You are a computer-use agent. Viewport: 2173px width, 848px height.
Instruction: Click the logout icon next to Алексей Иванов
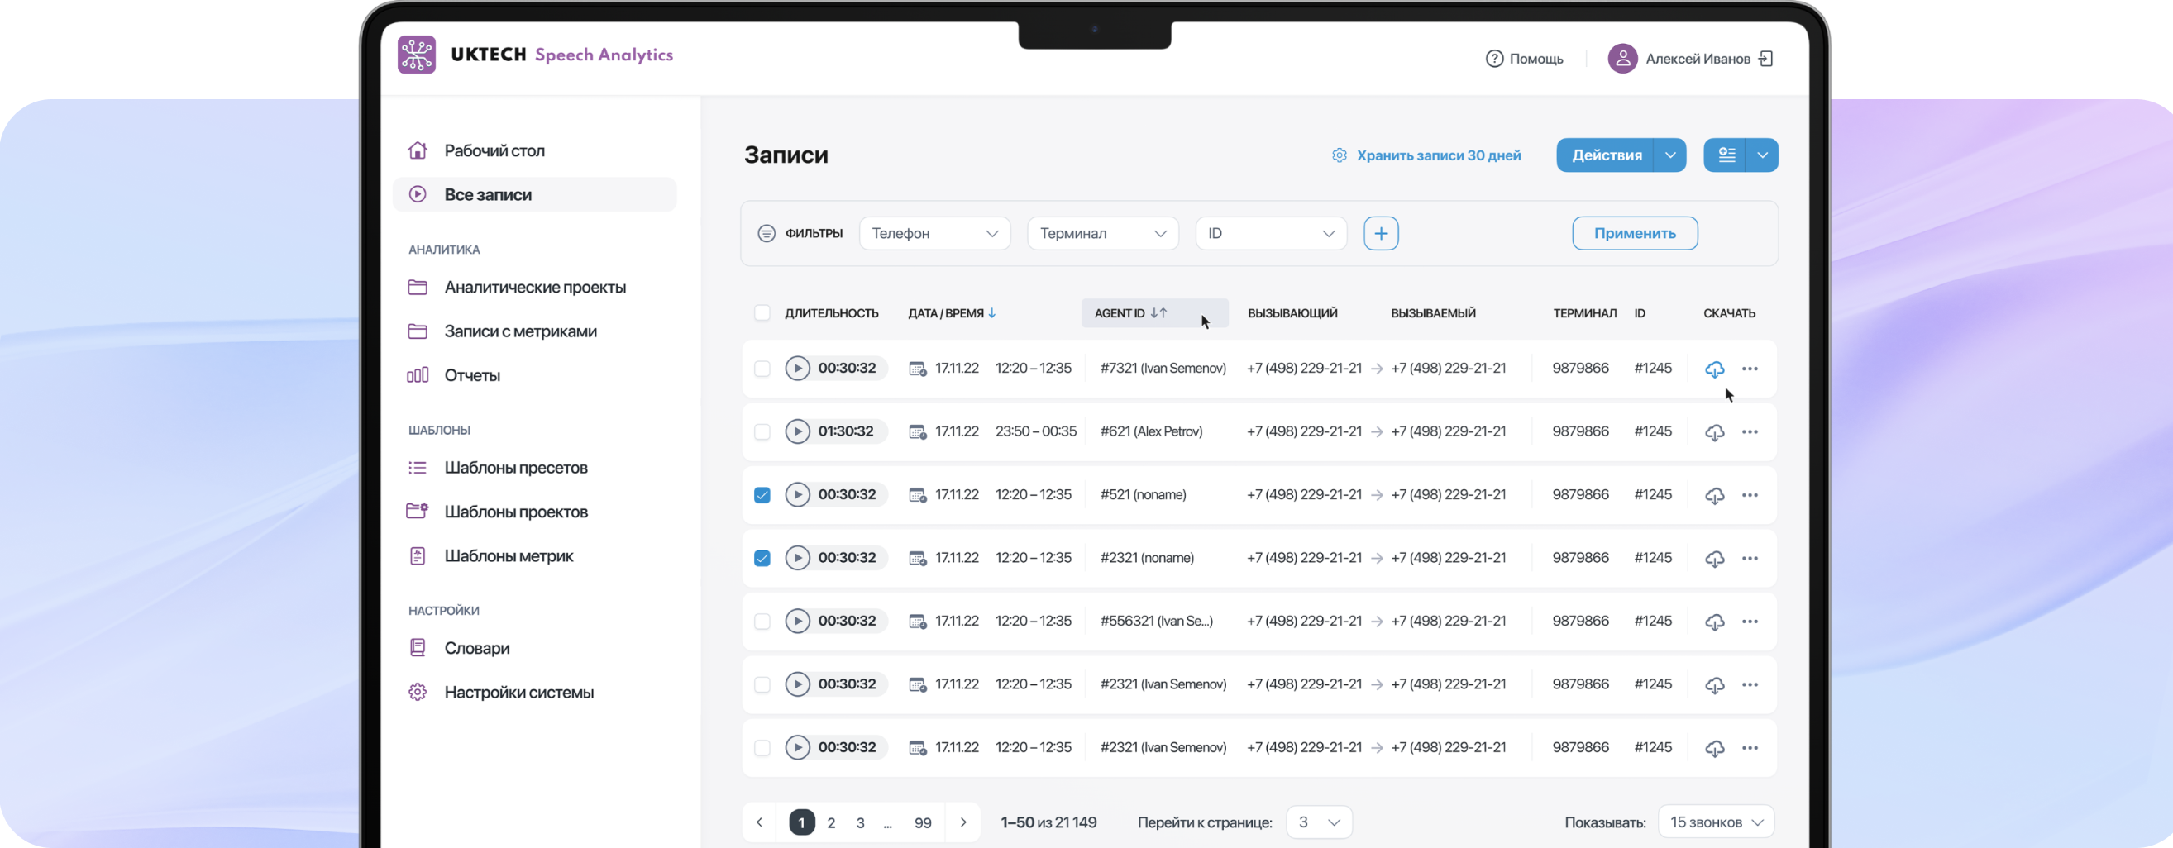pos(1765,58)
